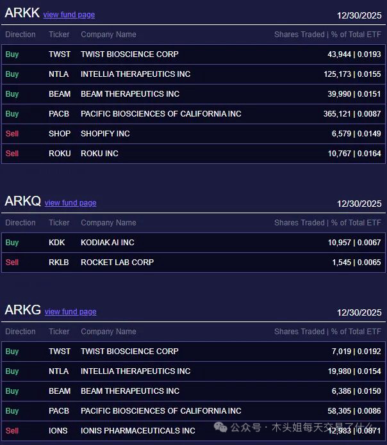
Task: Click the Sell label on the RKLB row
Action: pyautogui.click(x=12, y=263)
